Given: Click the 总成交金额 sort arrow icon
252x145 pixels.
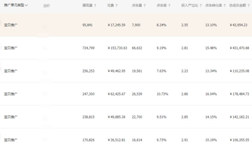Looking at the screenshot, I should point(250,6).
